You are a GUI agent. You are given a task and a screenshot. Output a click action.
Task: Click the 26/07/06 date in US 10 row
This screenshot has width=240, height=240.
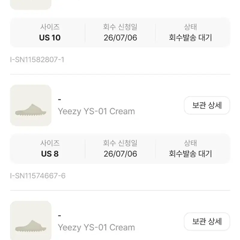pyautogui.click(x=120, y=38)
